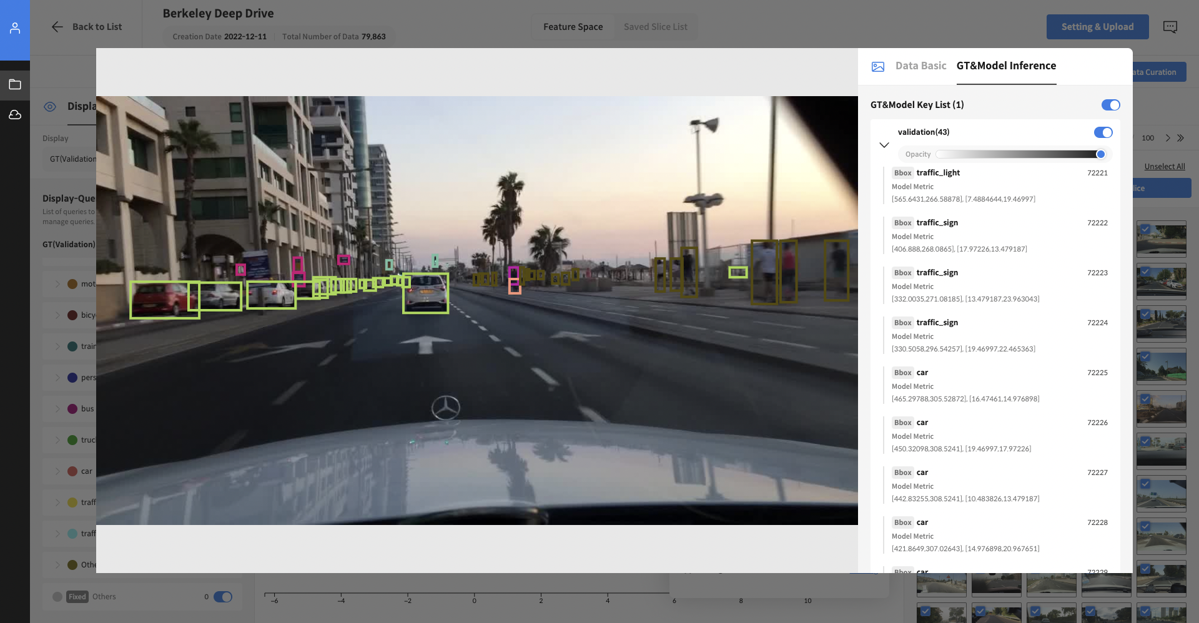
Task: Open the chat message icon top right
Action: click(1170, 27)
